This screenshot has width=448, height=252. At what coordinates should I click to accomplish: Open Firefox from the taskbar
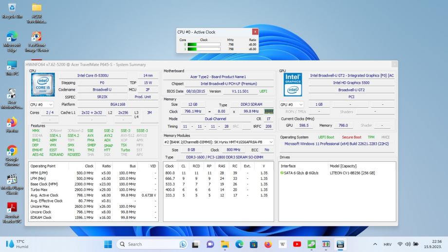268,244
